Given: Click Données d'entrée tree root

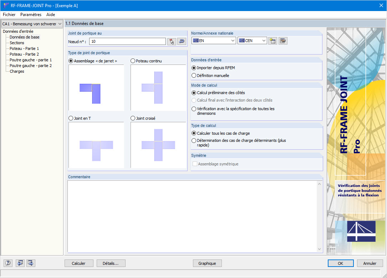Looking at the screenshot, I should 18,31.
